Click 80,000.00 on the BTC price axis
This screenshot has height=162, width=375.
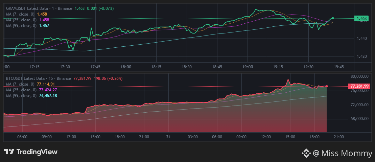[x=359, y=76]
